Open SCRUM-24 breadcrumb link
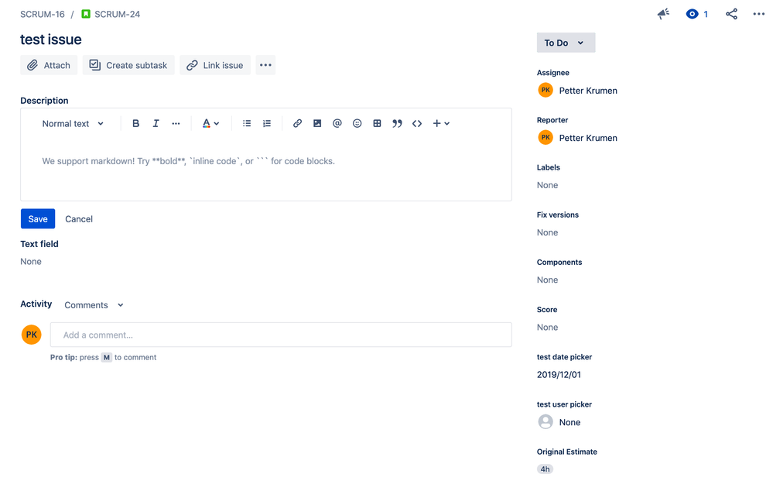This screenshot has width=773, height=481. point(118,14)
